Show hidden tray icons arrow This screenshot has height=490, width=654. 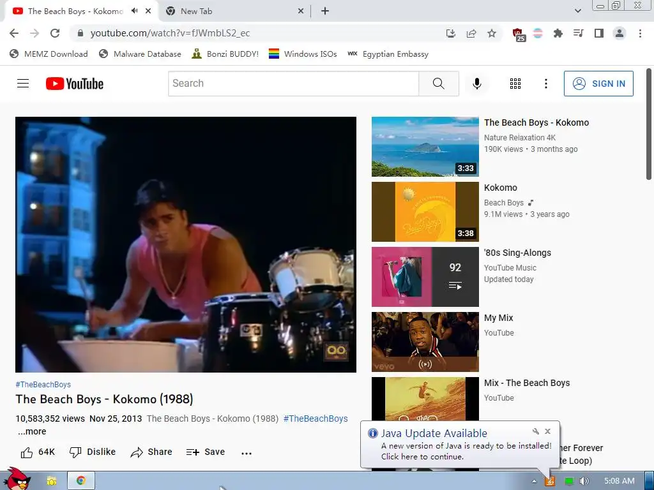534,481
